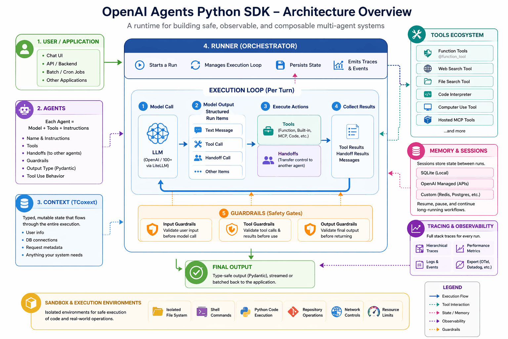
Task: Click the LLM brain icon
Action: pyautogui.click(x=158, y=134)
